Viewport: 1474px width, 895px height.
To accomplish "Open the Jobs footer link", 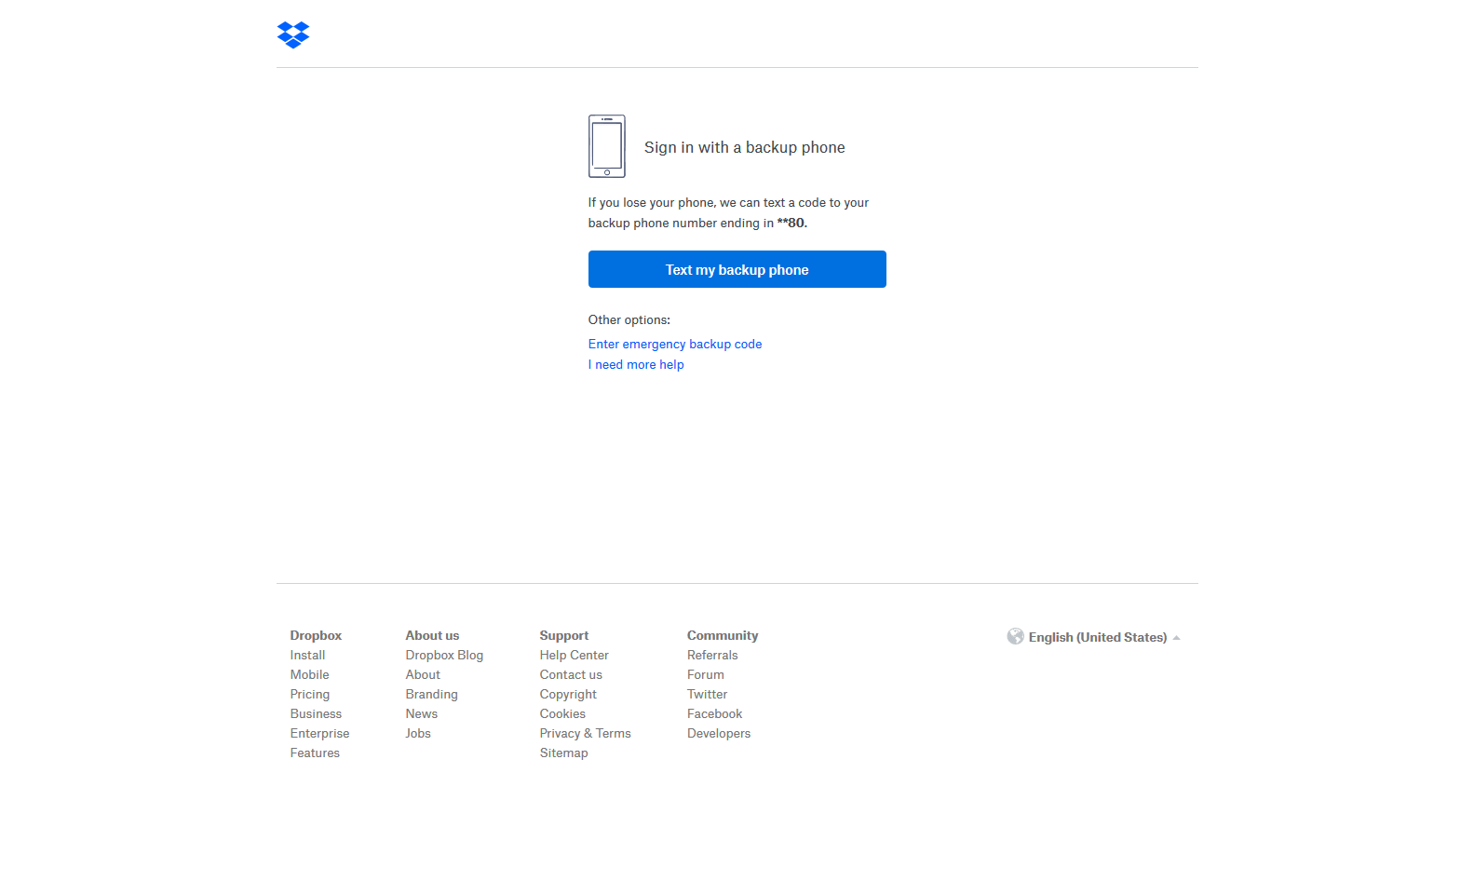I will tap(418, 733).
